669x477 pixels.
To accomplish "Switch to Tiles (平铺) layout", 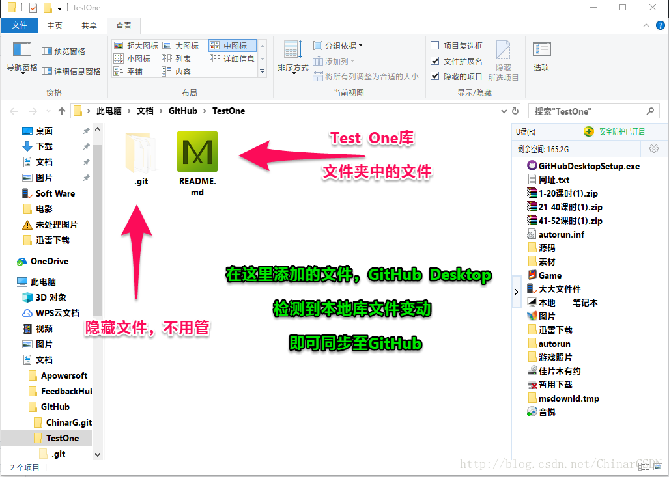I will coord(128,72).
